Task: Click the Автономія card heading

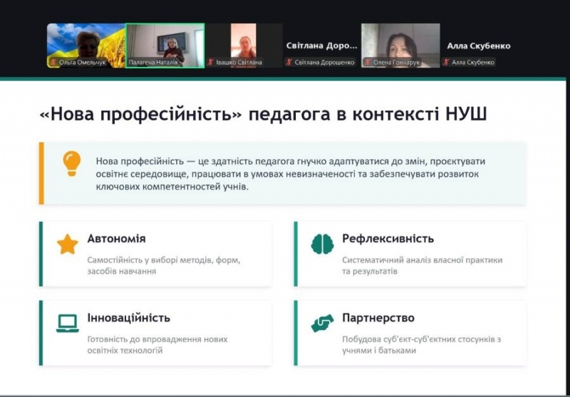Action: (x=116, y=239)
